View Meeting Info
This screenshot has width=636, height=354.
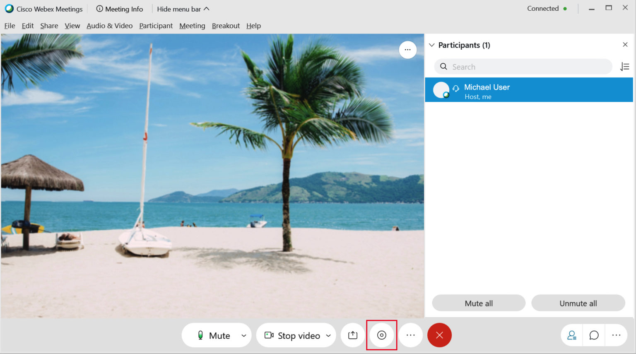(x=120, y=9)
